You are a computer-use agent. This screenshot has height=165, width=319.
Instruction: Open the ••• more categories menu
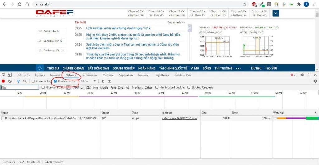pyautogui.click(x=238, y=69)
